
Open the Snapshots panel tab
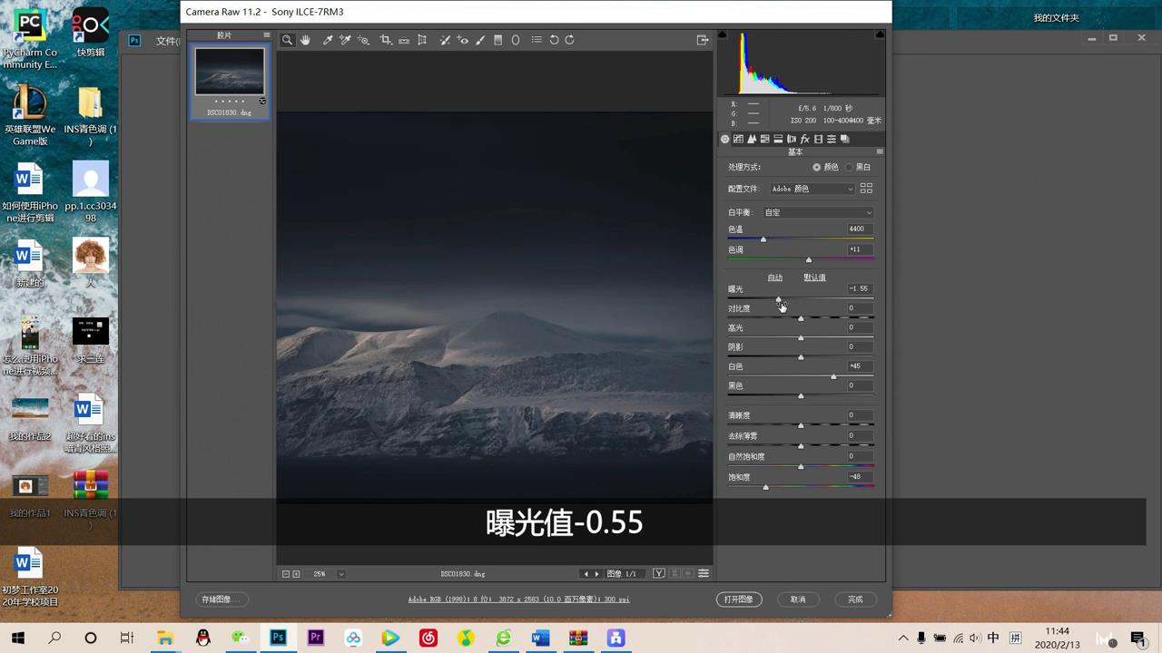(845, 139)
